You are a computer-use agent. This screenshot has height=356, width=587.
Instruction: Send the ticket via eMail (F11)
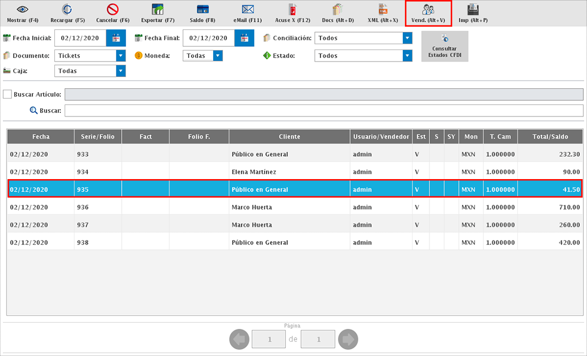tap(248, 10)
